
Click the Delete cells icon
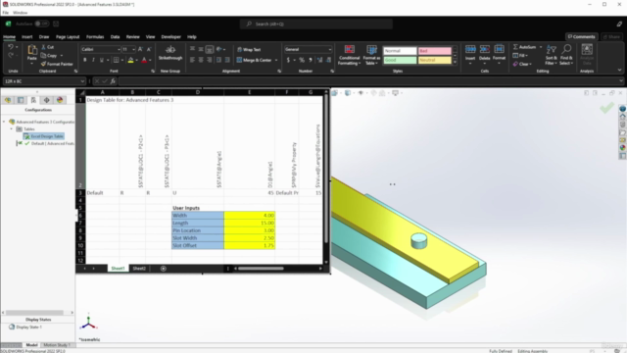pyautogui.click(x=485, y=49)
